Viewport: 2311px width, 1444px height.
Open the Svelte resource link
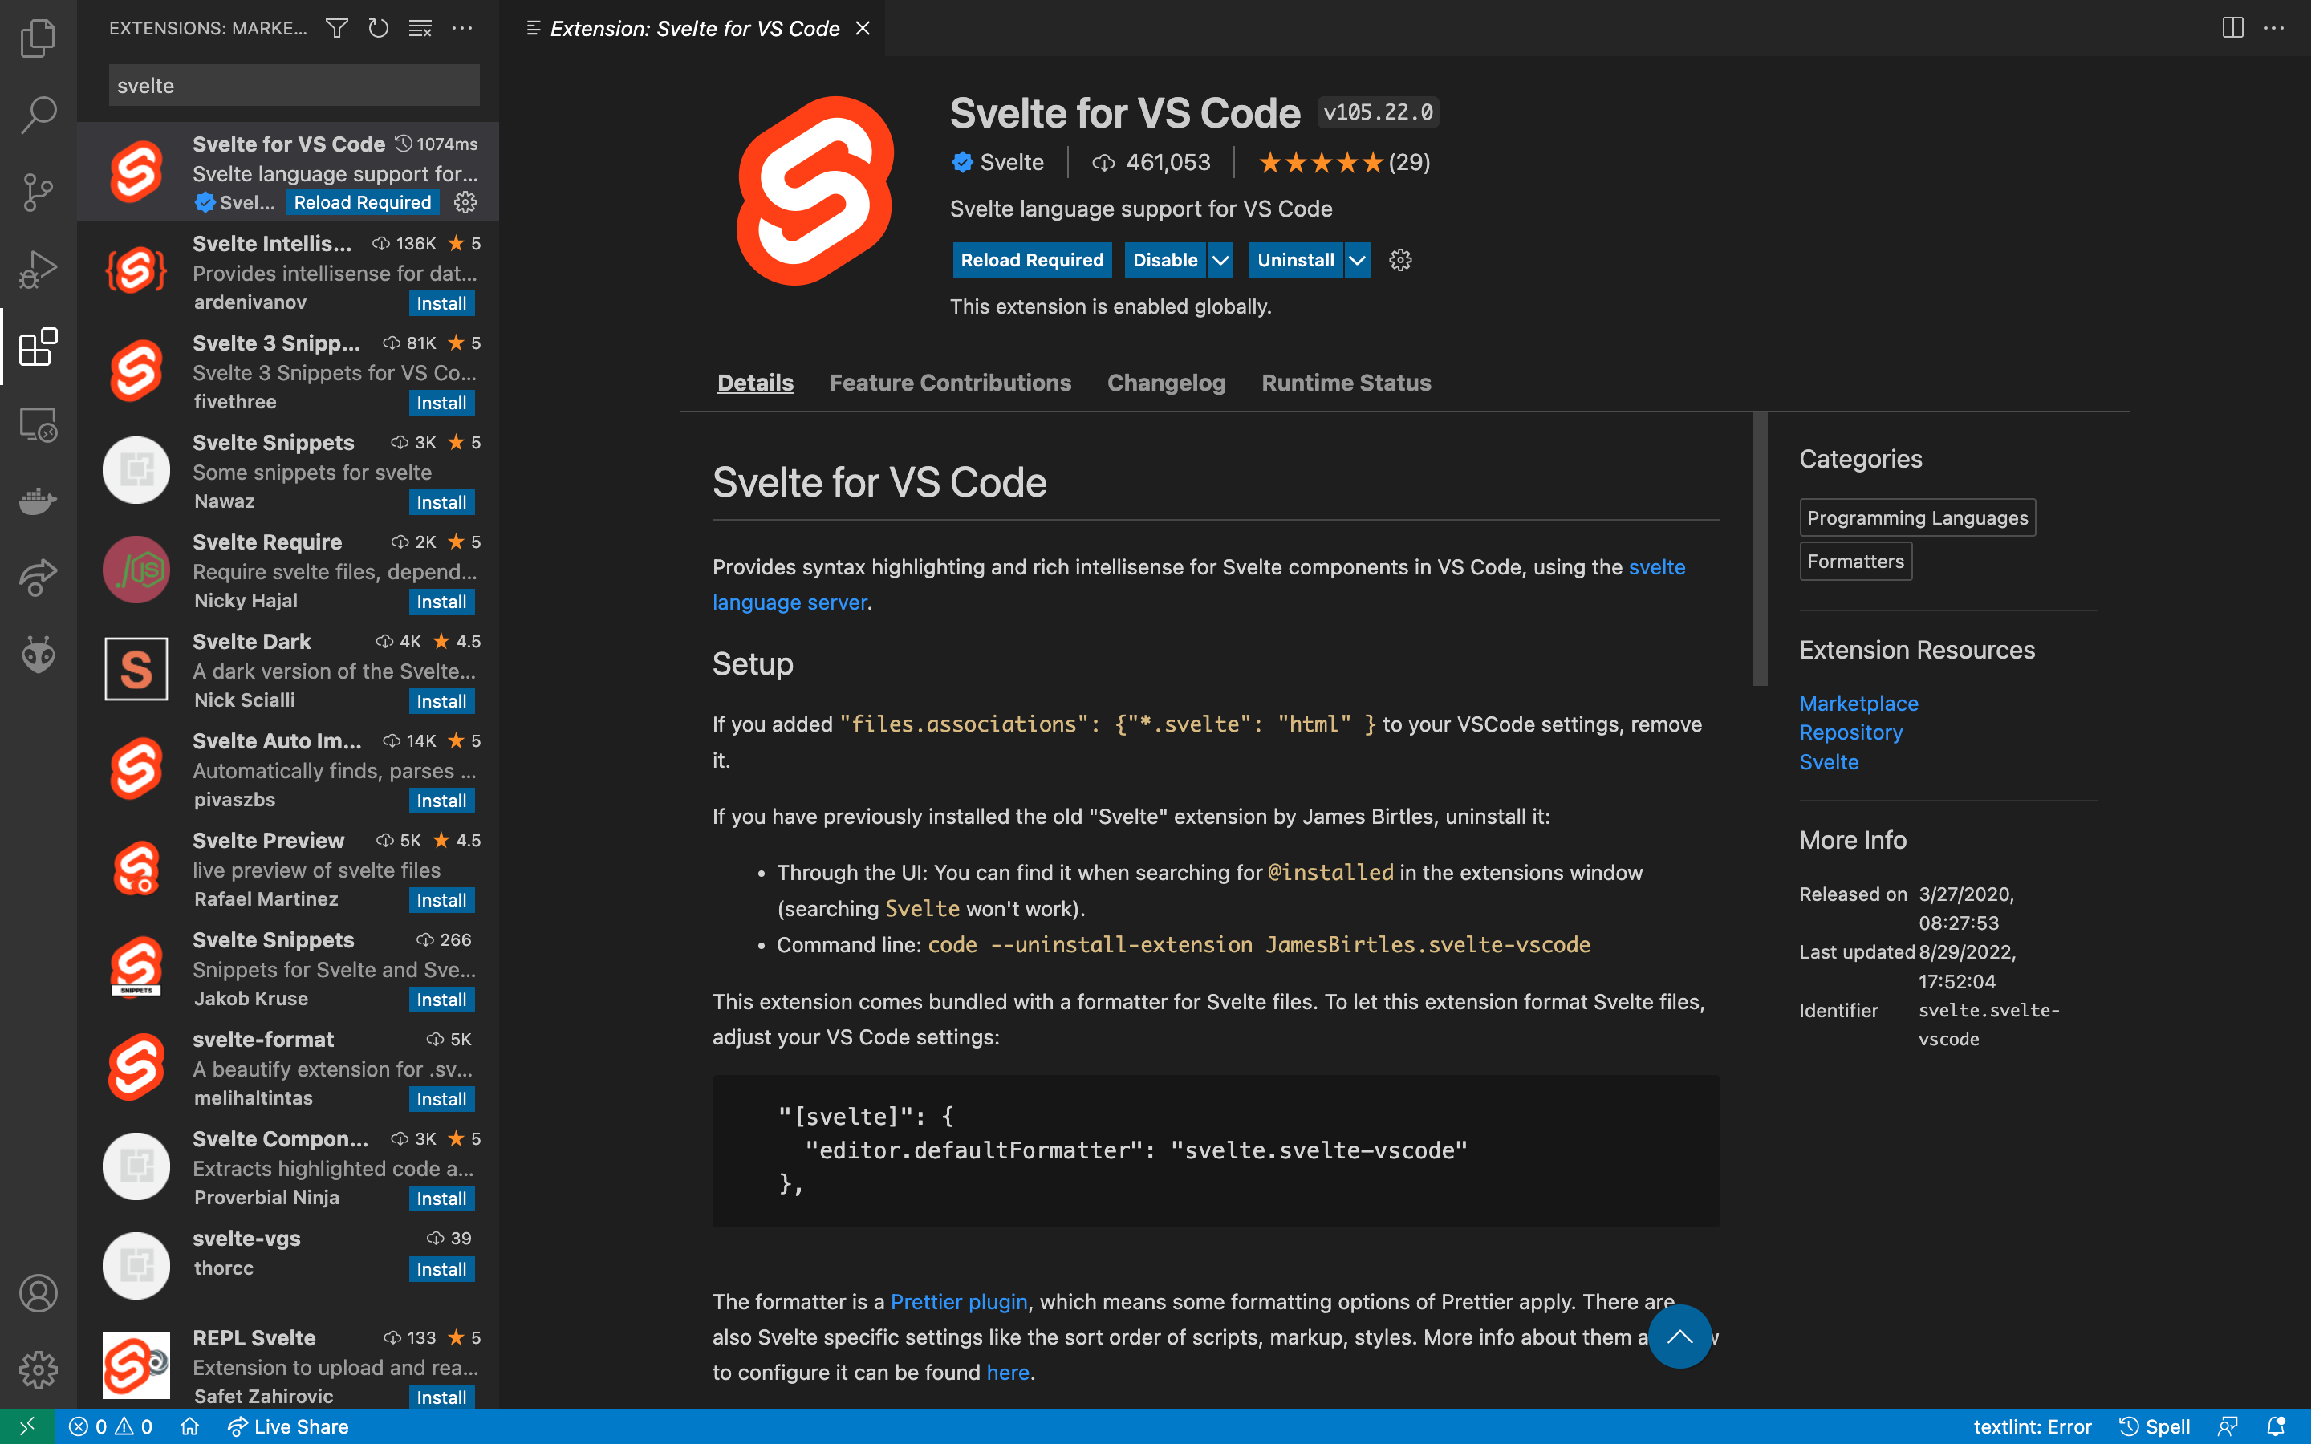coord(1829,762)
